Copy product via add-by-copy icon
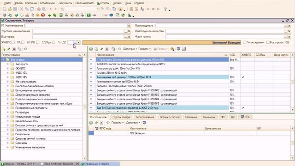The width and height of the screenshot is (295, 166). [96, 49]
